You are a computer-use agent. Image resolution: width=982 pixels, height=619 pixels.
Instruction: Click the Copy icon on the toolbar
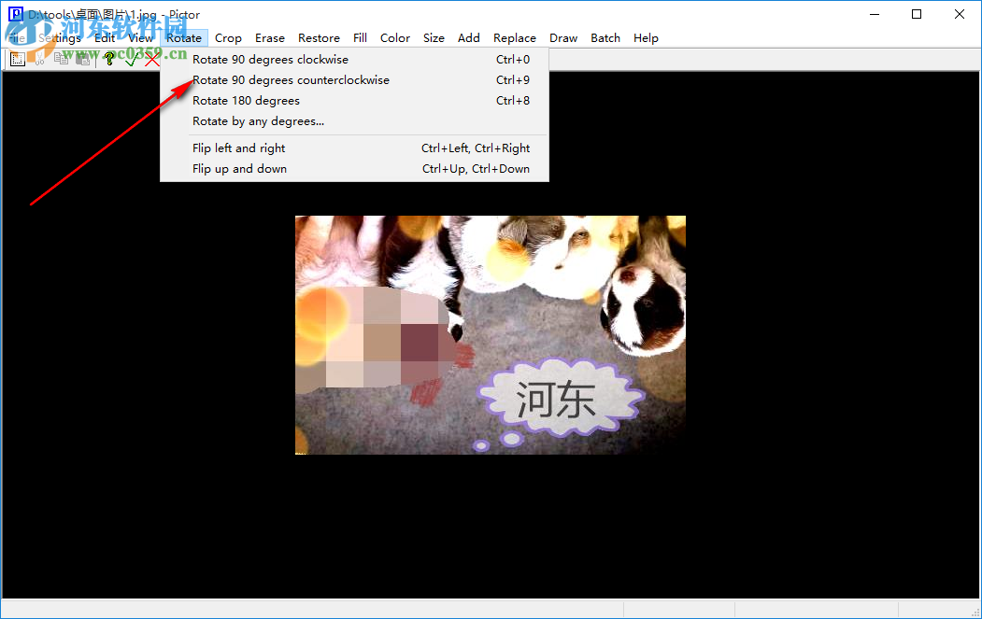coord(60,58)
